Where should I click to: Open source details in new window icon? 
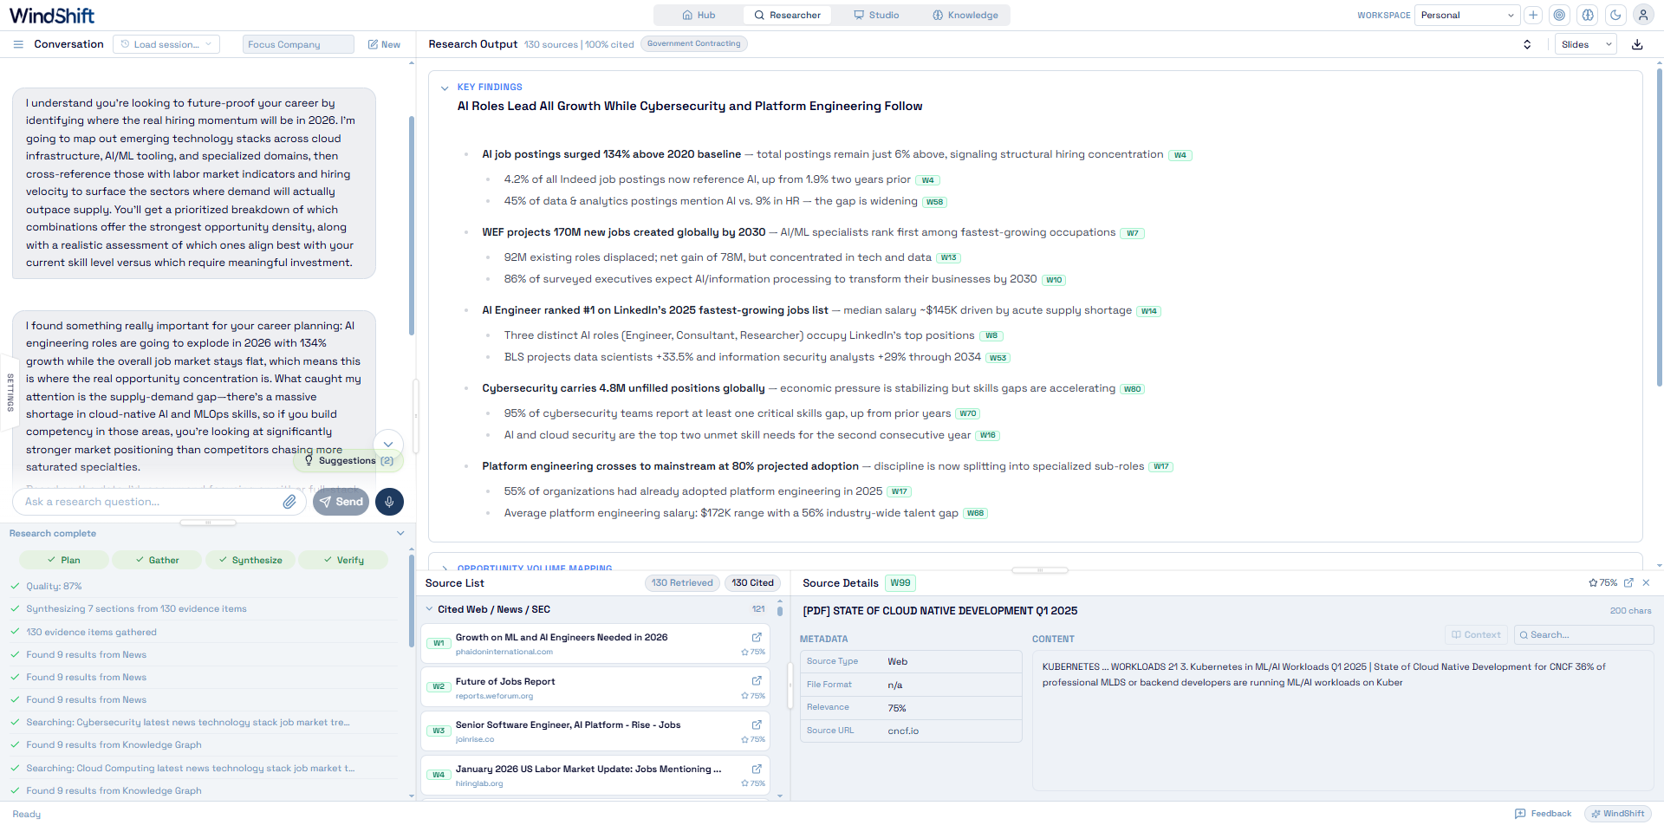[x=1628, y=583]
